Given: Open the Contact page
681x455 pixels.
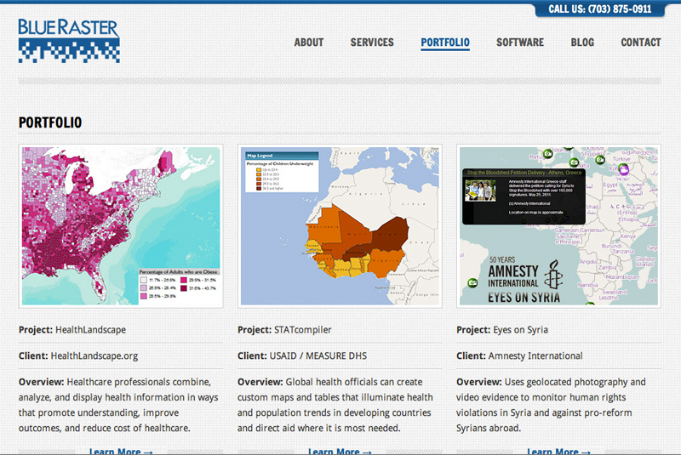Looking at the screenshot, I should [x=641, y=43].
